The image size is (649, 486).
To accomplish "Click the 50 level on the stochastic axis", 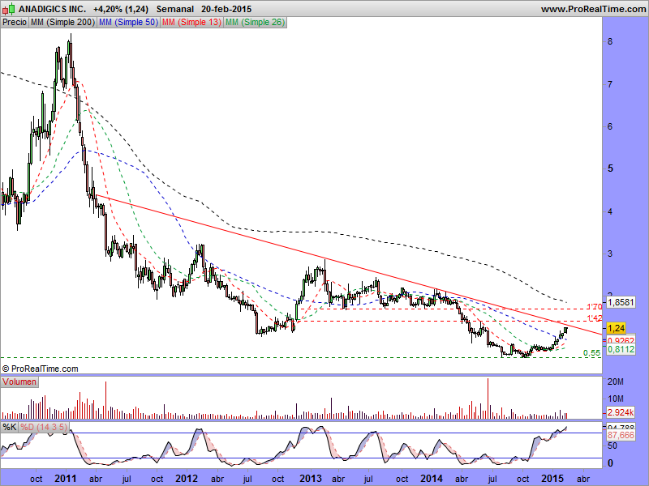I will (612, 446).
